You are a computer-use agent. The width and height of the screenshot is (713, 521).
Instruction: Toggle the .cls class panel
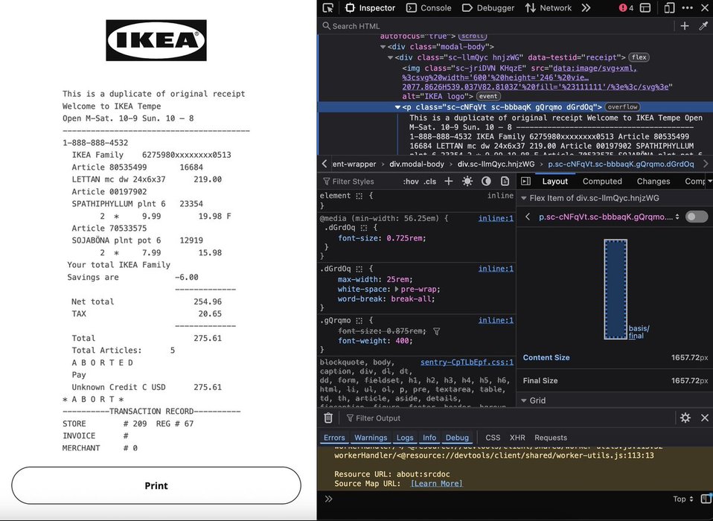coord(429,181)
